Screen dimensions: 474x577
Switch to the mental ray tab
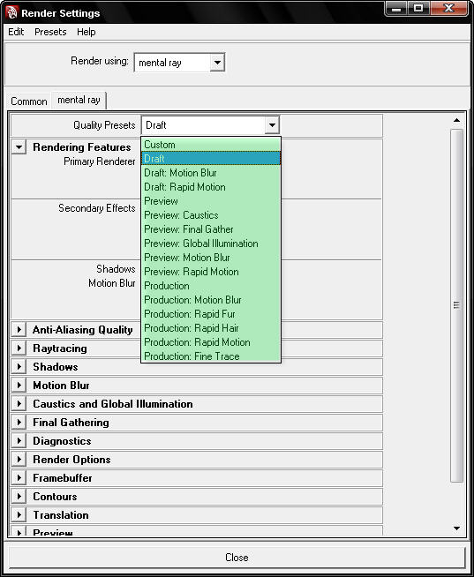[x=79, y=100]
